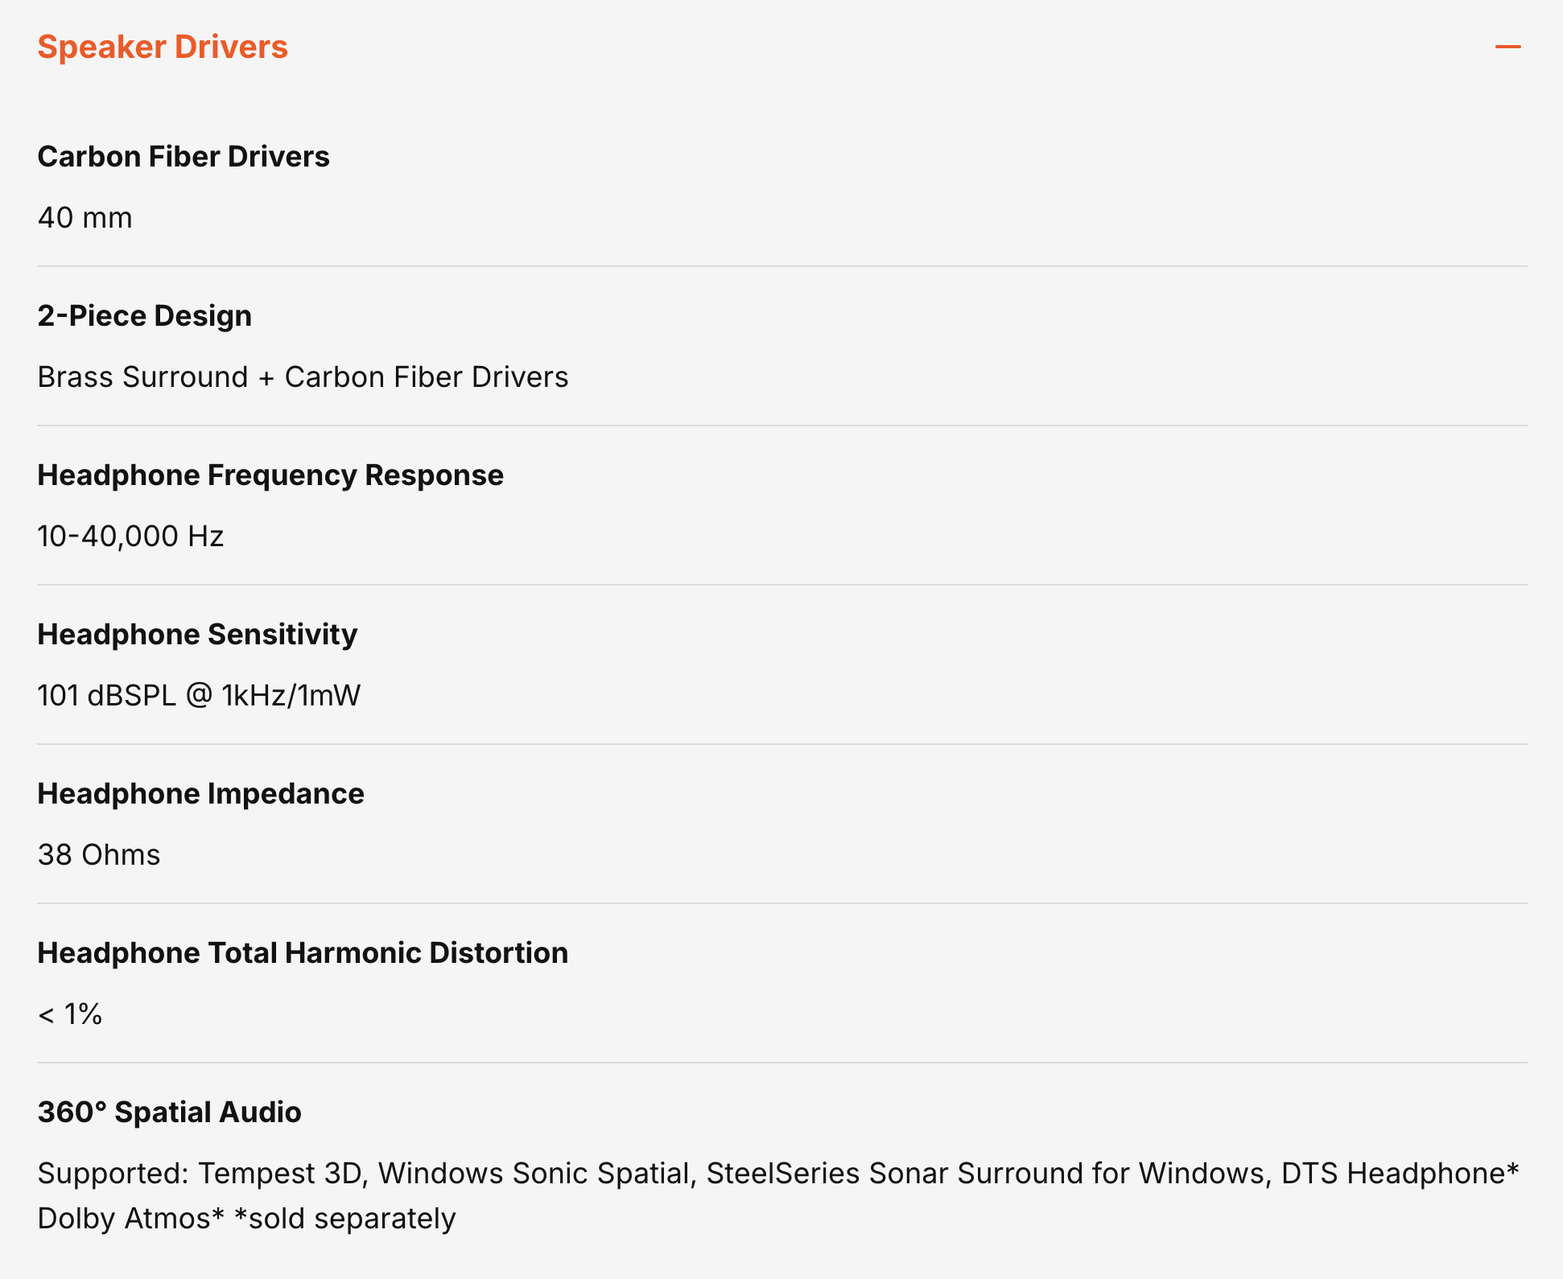Viewport: 1563px width, 1279px height.
Task: Click the Carbon Fiber Drivers label
Action: tap(184, 157)
